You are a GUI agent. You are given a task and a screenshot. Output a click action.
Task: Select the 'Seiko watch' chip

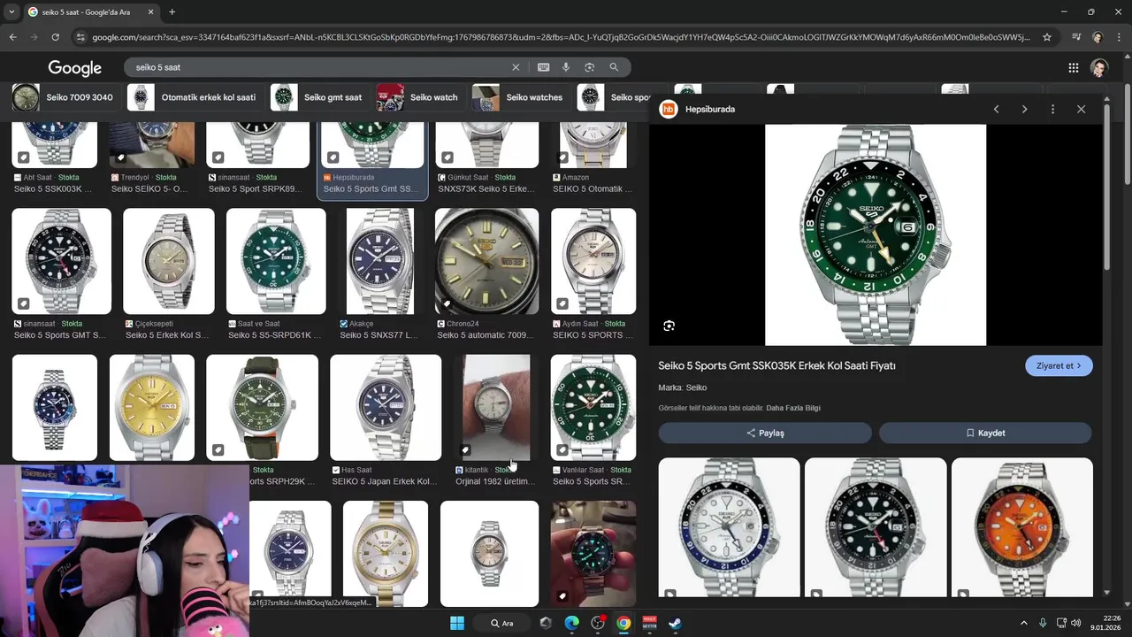419,97
